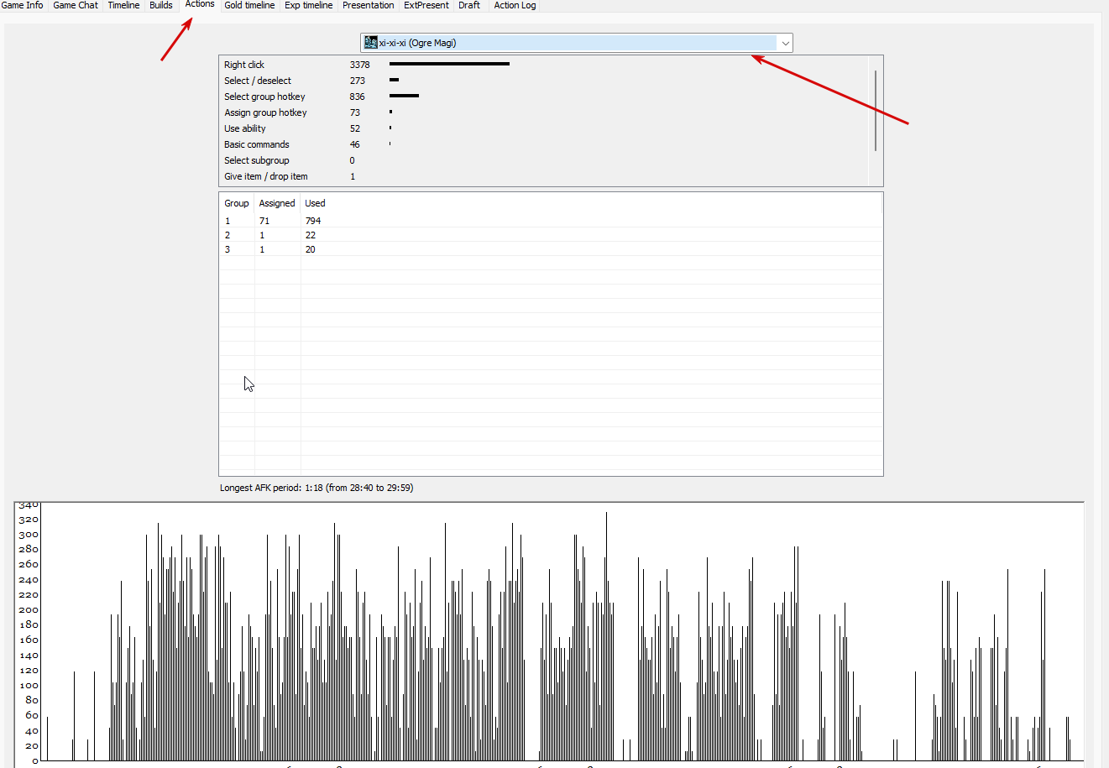
Task: Select the Assign group hotkey row
Action: pyautogui.click(x=544, y=112)
